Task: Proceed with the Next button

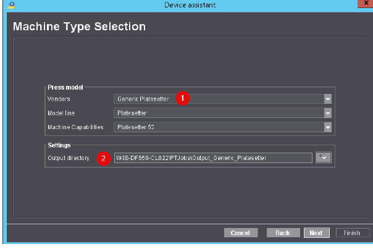Action: [x=316, y=233]
